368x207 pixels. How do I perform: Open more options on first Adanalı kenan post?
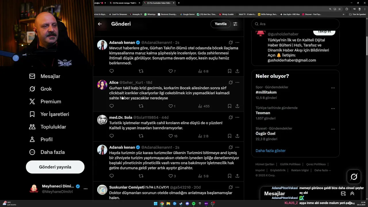237,43
